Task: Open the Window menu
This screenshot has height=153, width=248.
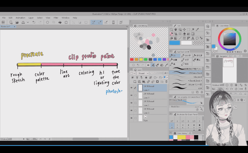Action: click(x=65, y=18)
